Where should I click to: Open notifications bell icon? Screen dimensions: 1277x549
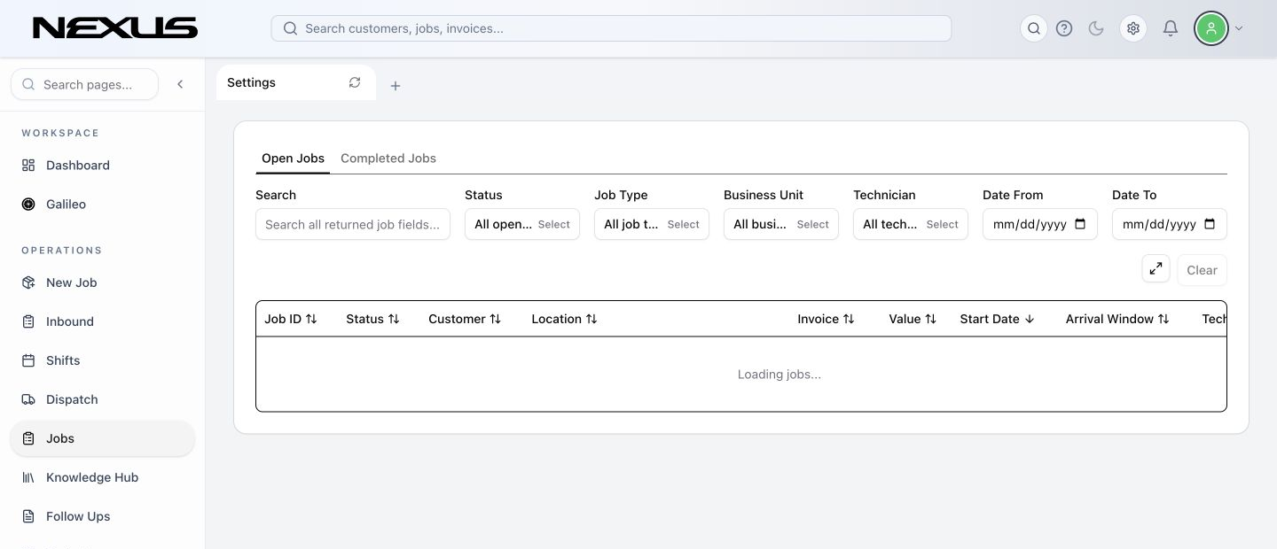tap(1171, 28)
